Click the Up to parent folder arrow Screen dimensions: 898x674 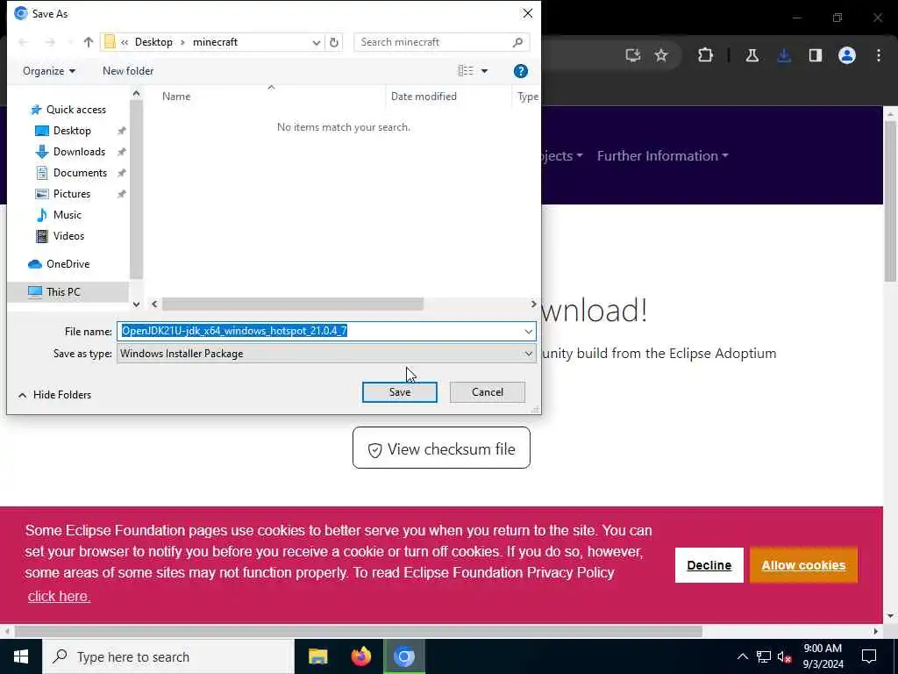point(89,42)
